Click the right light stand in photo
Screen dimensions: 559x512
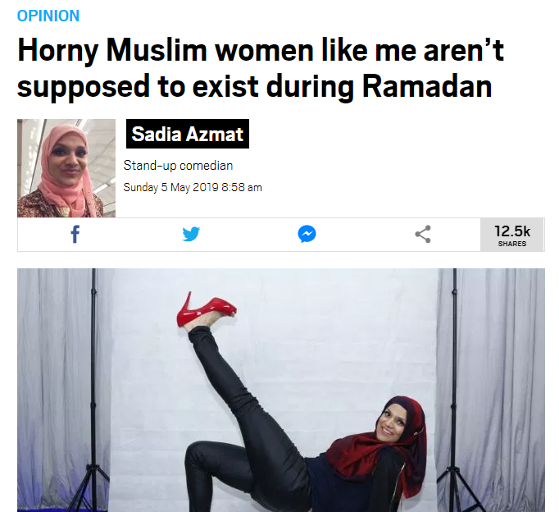click(x=455, y=391)
